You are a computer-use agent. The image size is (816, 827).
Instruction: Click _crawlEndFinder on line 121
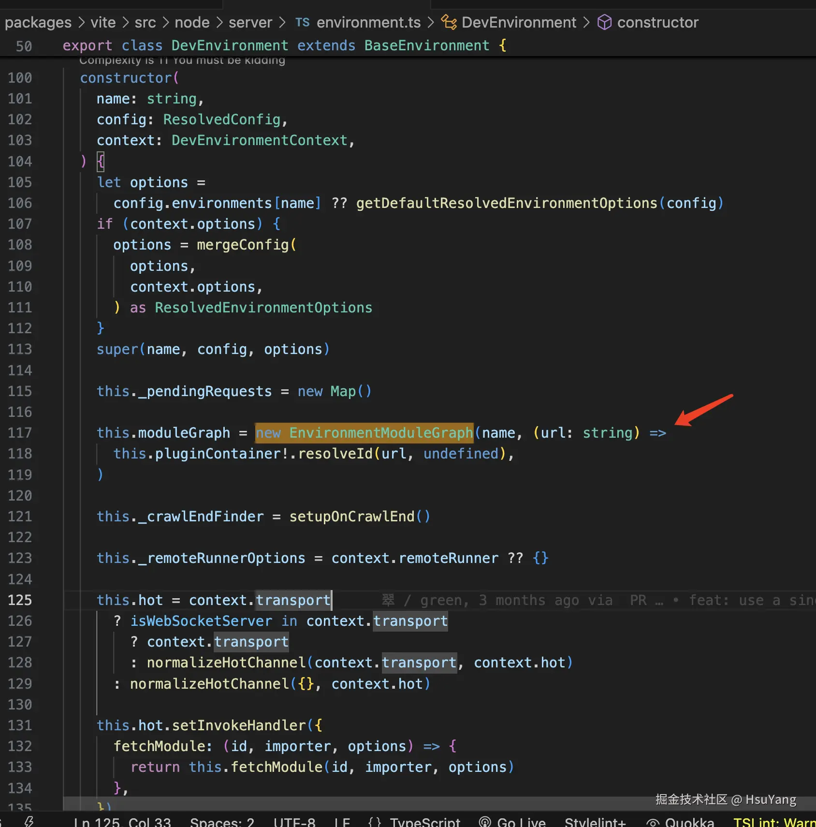201,517
